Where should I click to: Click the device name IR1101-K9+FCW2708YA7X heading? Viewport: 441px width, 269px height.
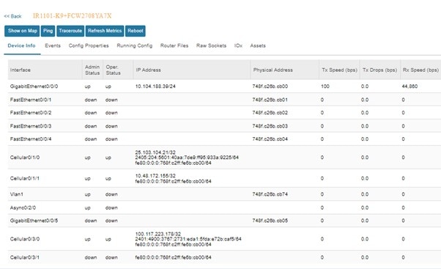(73, 15)
